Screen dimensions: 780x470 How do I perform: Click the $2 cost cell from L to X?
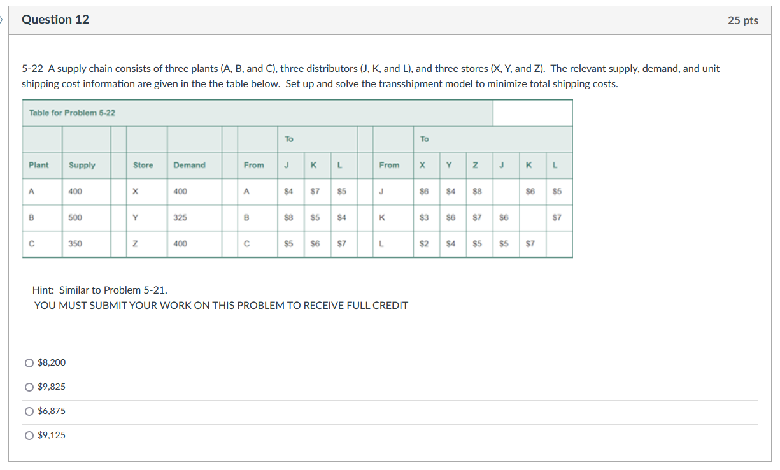(422, 243)
